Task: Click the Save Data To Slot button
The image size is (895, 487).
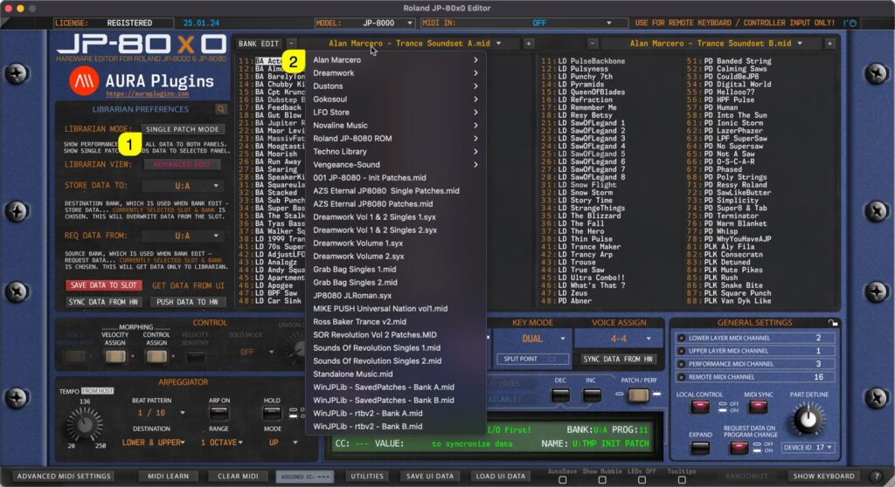Action: (103, 285)
